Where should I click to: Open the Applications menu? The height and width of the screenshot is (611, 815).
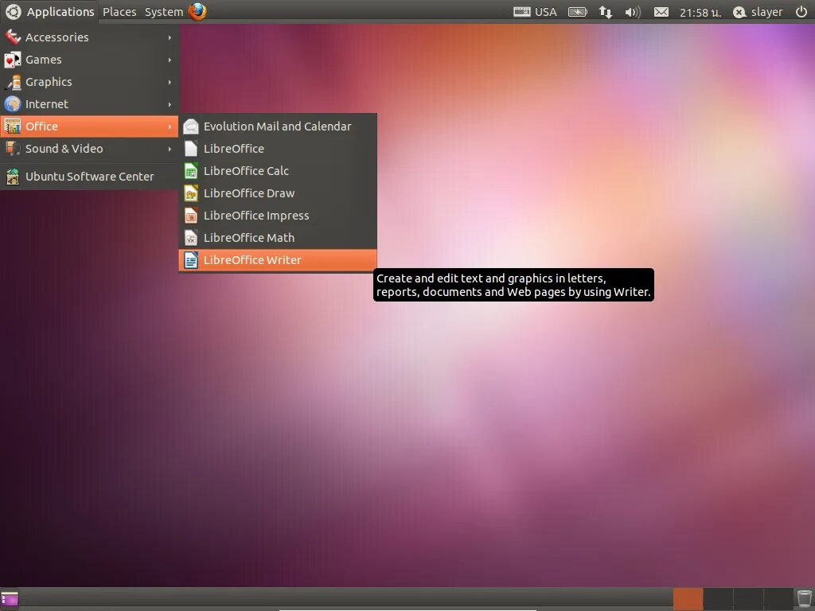tap(60, 11)
